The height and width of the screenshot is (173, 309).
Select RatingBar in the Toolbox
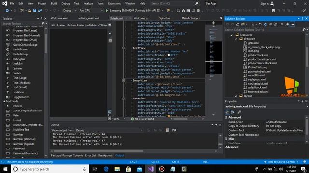click(19, 59)
